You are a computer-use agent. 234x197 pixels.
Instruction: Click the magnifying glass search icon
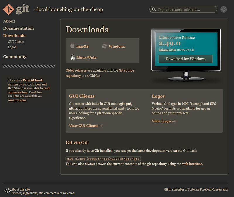click(154, 9)
